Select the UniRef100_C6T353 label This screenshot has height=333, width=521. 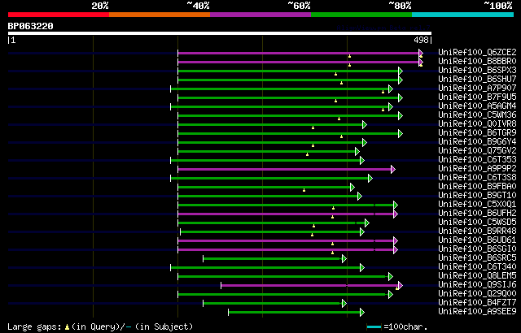pos(477,160)
